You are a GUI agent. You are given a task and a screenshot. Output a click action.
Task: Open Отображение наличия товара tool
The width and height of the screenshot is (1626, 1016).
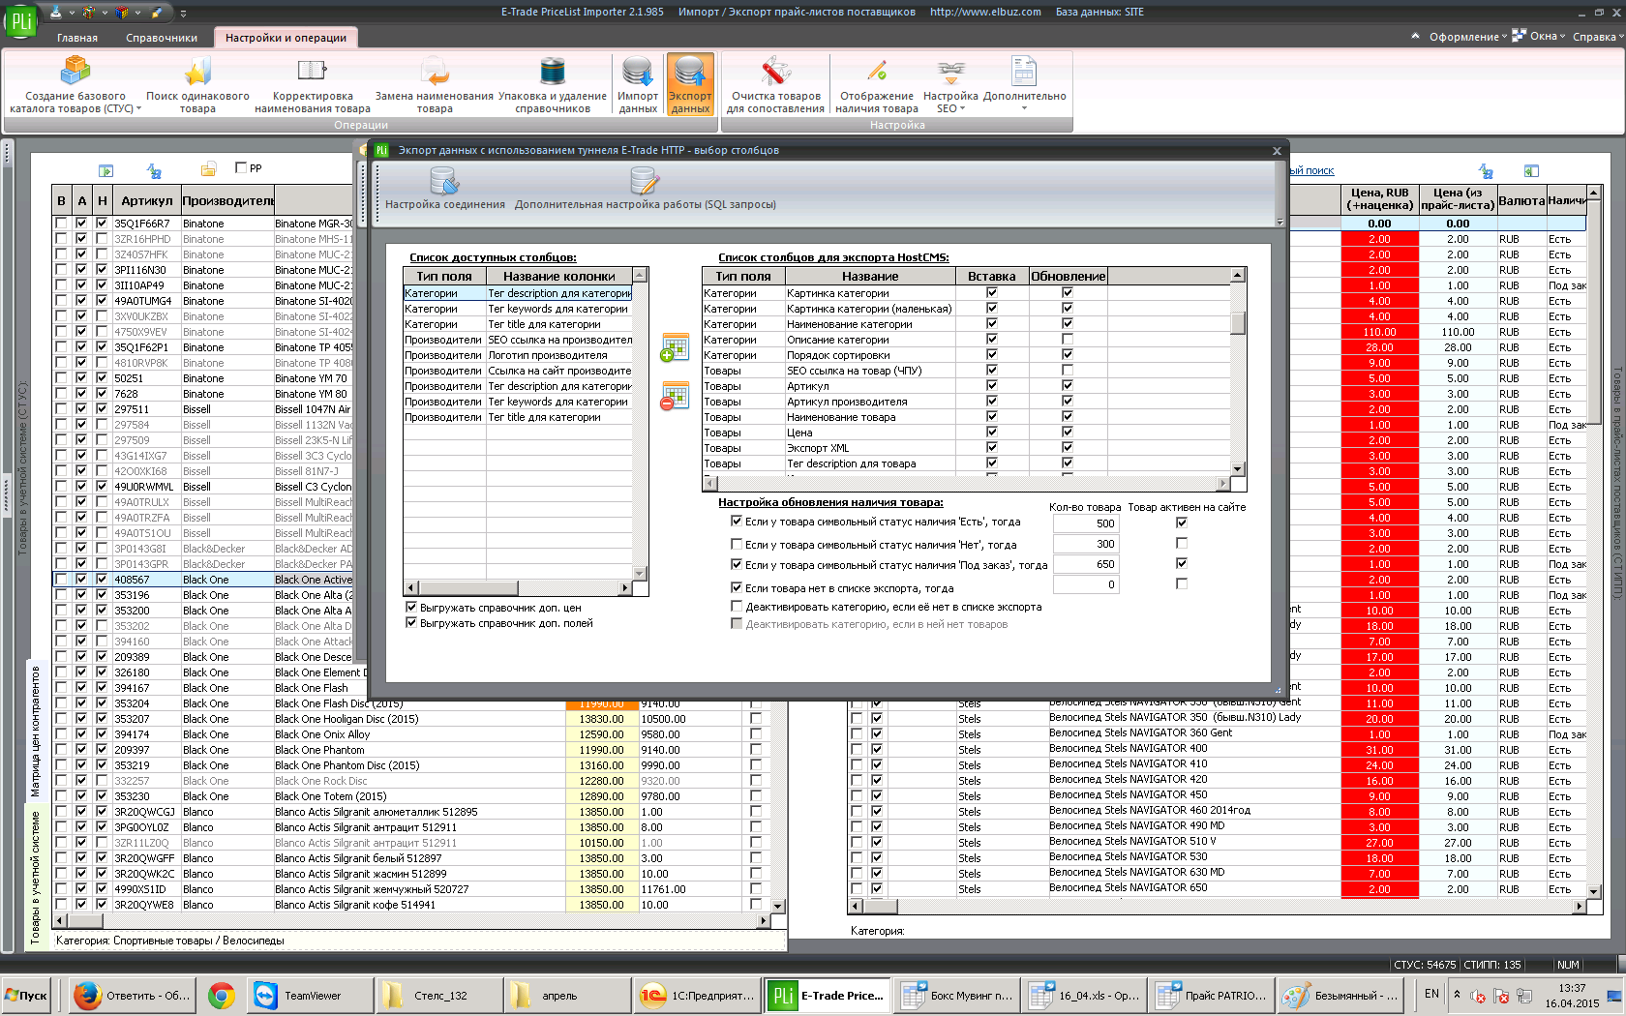pos(877,85)
